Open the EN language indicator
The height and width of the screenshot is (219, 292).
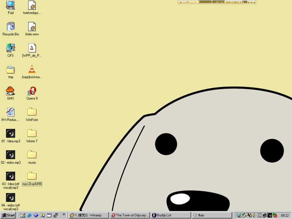(x=259, y=215)
